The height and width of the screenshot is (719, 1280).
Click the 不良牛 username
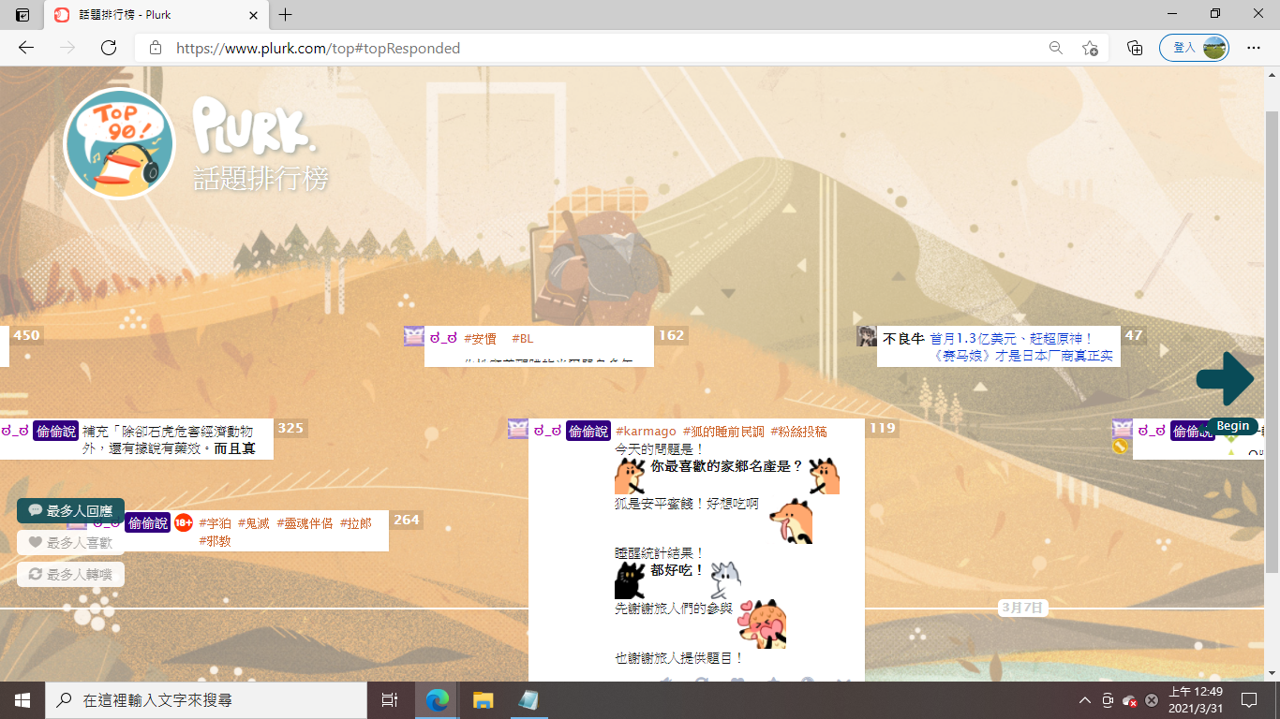(903, 338)
